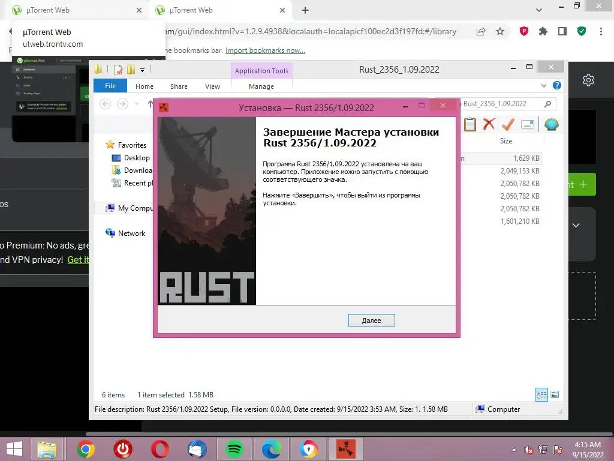
Task: Select the Application Tools contextual tab
Action: point(261,71)
